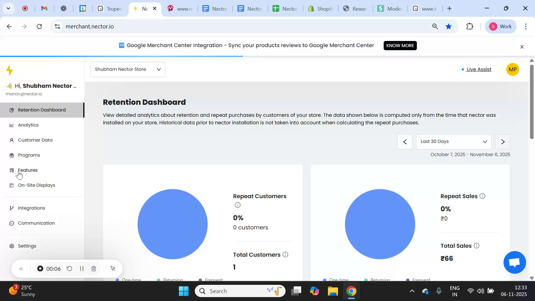Viewport: 535px width, 301px height.
Task: Pause the screen recording
Action: [x=81, y=268]
